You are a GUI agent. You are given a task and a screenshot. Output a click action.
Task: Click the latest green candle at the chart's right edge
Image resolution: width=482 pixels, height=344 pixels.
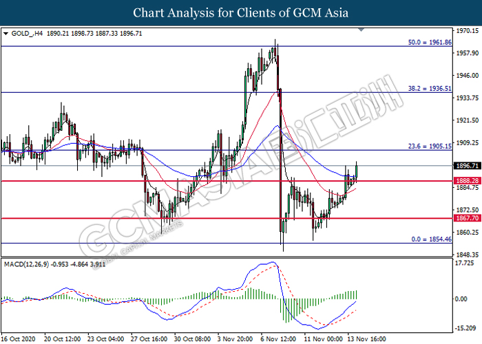pos(357,171)
